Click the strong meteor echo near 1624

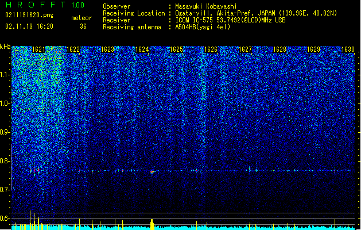click(152, 172)
